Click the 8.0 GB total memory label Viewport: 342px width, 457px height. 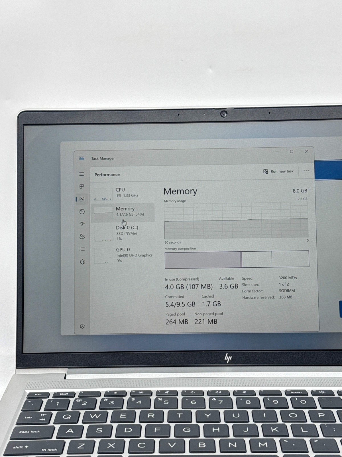300,191
